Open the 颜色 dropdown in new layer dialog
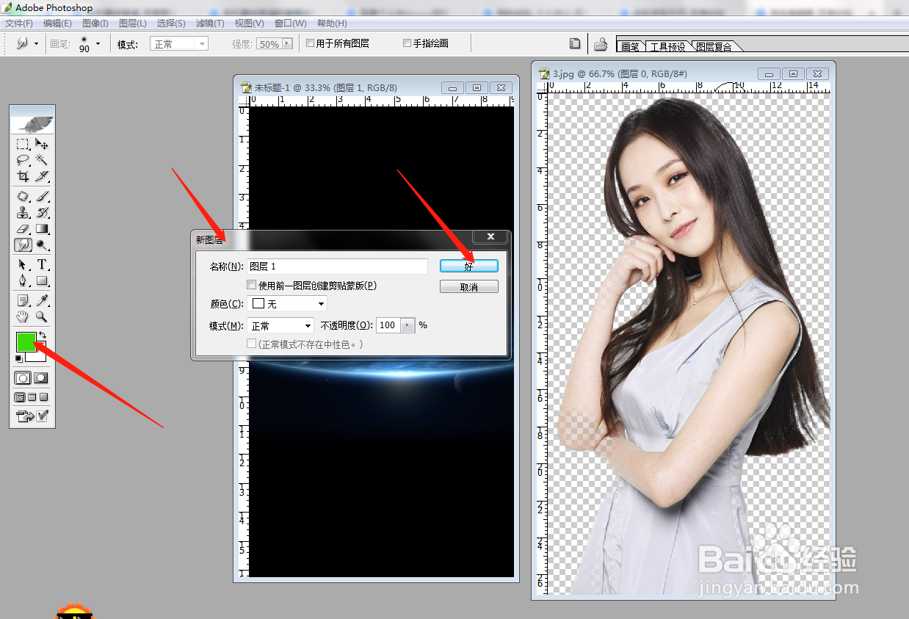 click(287, 304)
